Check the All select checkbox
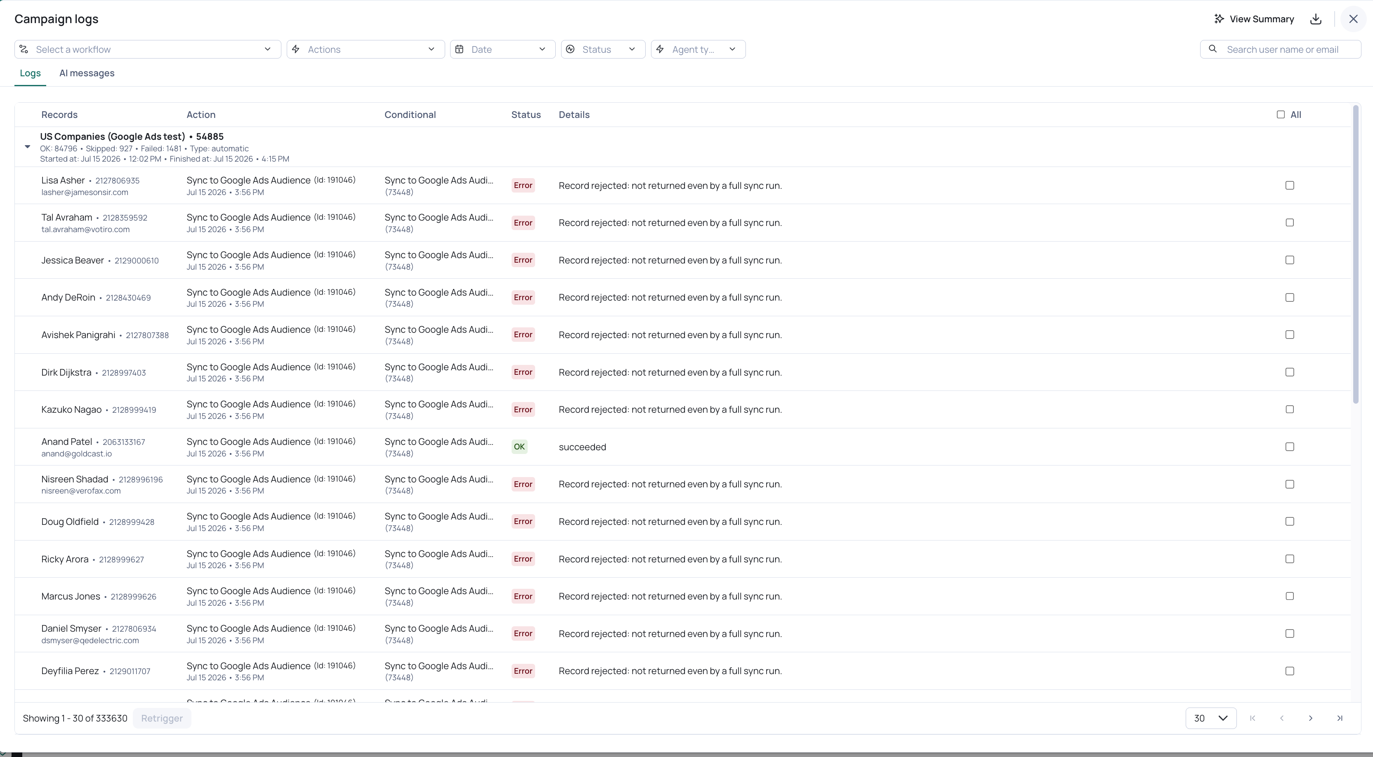This screenshot has width=1373, height=757. point(1281,115)
